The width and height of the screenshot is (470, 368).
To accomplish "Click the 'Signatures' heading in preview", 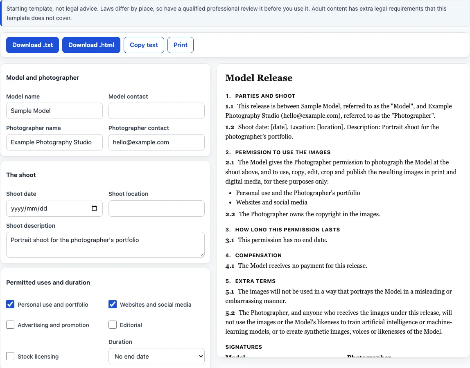I will point(244,347).
